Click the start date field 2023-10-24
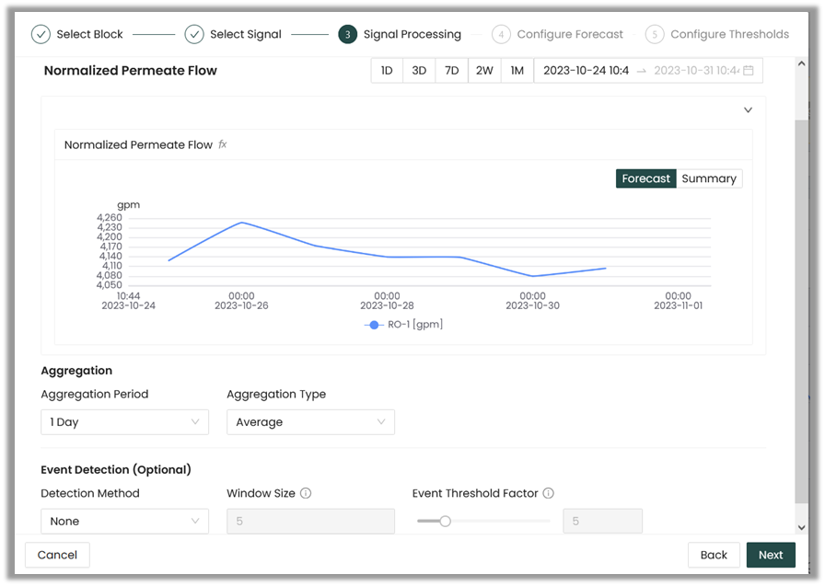 [x=586, y=71]
